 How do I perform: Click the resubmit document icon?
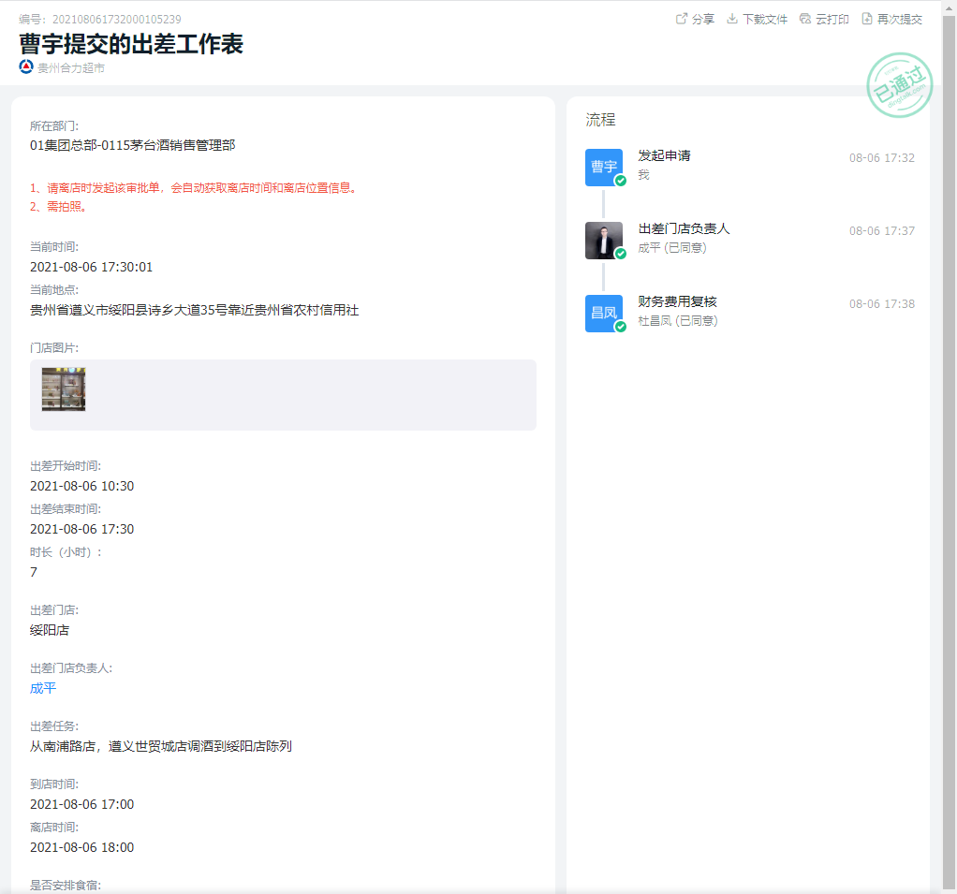[867, 19]
